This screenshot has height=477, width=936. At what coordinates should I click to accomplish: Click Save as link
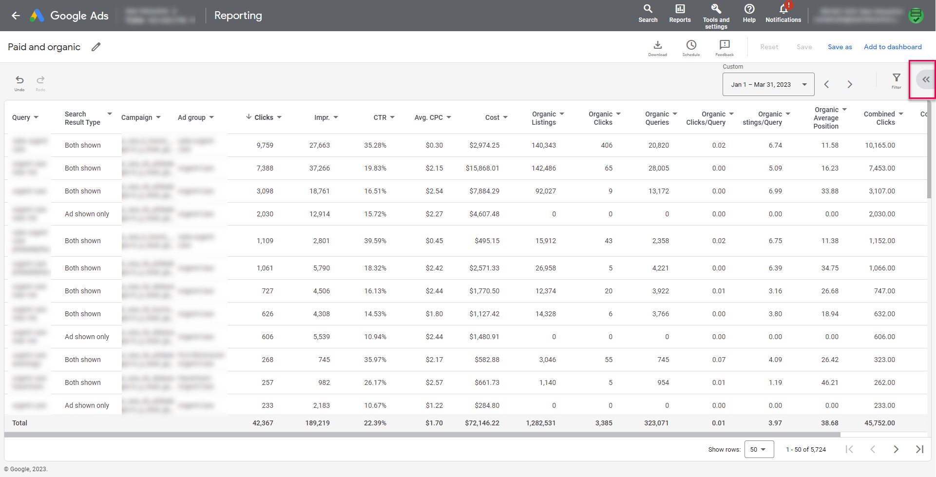(x=840, y=47)
